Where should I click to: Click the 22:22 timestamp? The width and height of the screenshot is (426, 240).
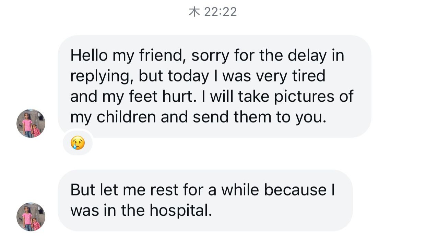[220, 12]
